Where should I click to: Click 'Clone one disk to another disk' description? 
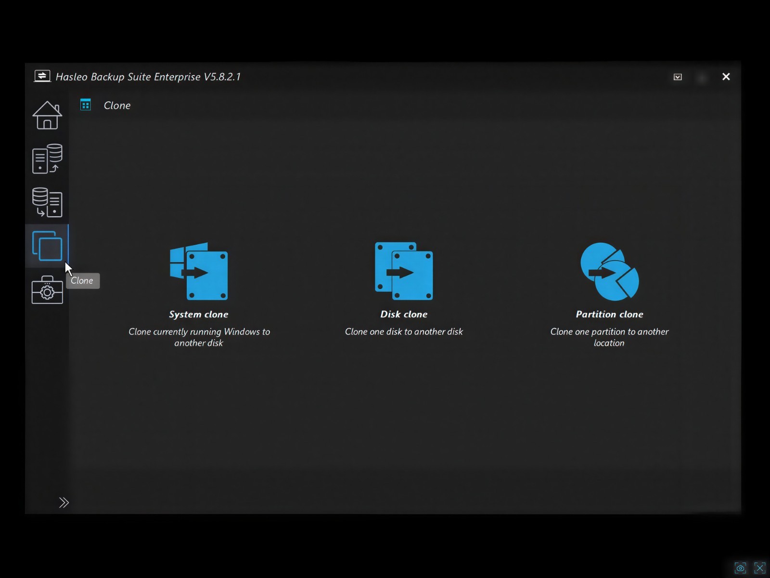pyautogui.click(x=404, y=331)
